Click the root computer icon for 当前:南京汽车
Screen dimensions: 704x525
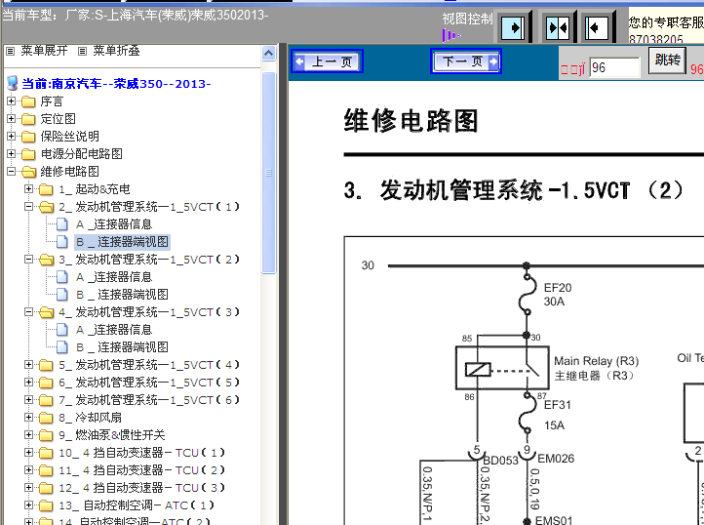[x=13, y=83]
